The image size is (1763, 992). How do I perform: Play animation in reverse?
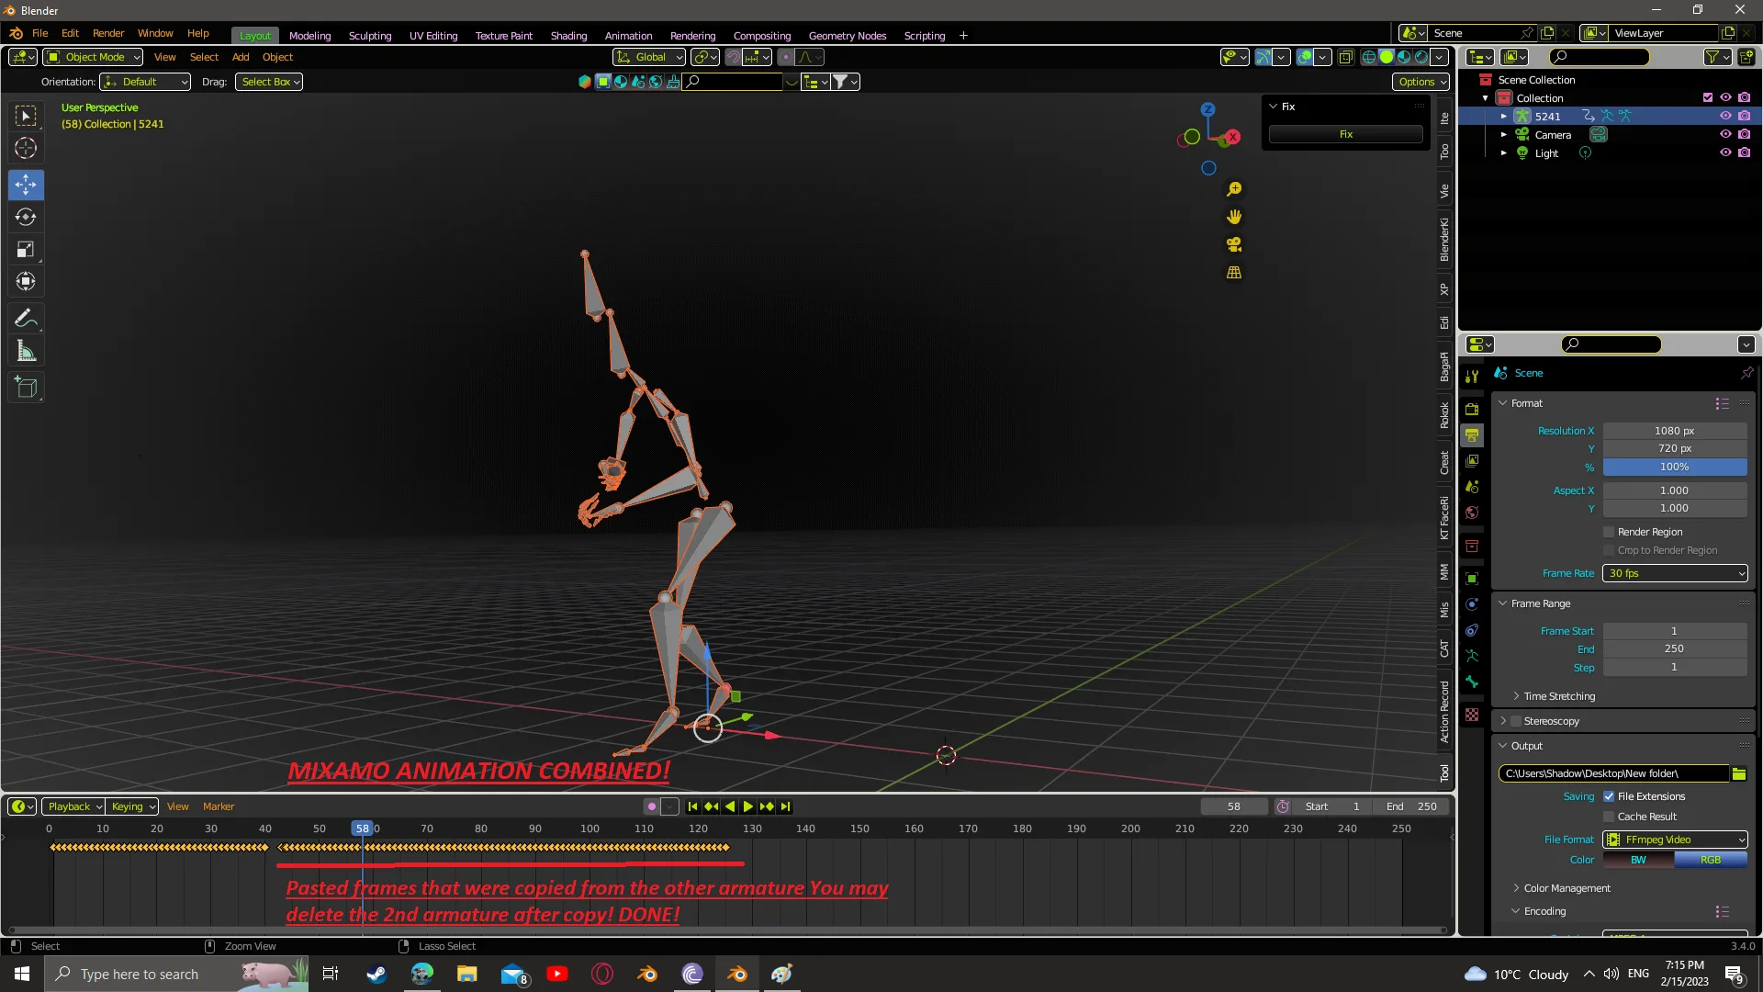[x=730, y=806]
